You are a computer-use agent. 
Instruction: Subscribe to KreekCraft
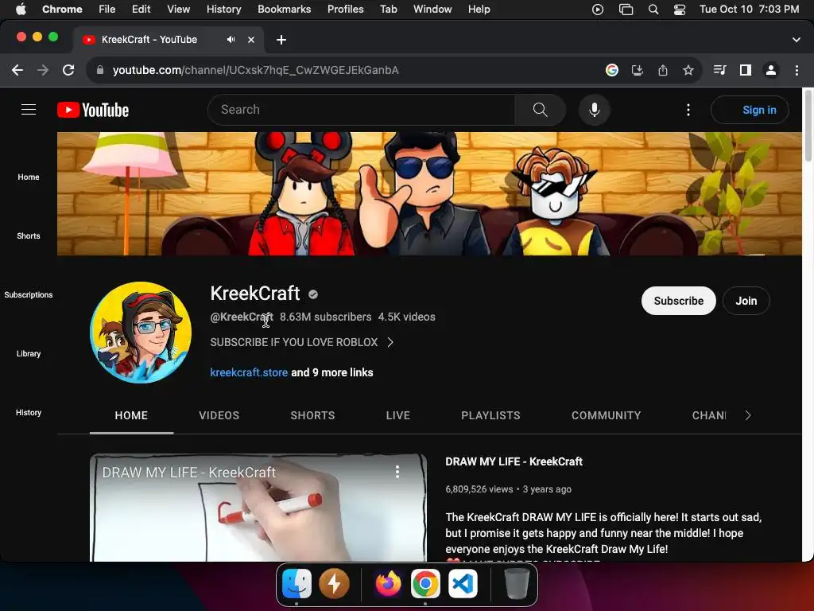tap(679, 301)
